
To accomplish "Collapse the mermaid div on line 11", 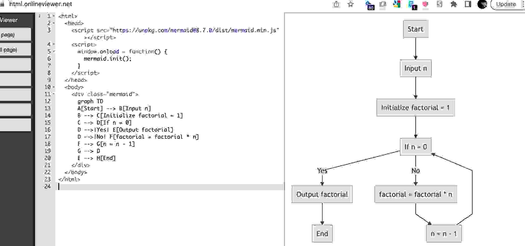I will point(54,94).
